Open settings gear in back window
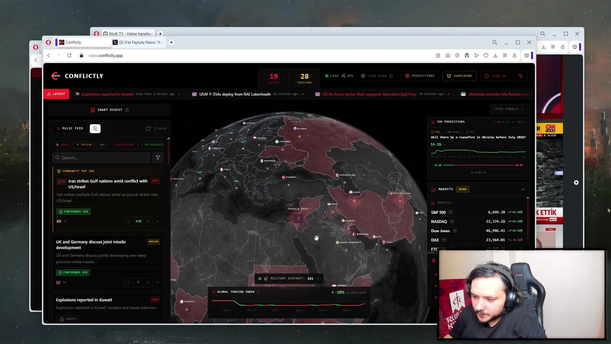The height and width of the screenshot is (344, 611). [x=576, y=183]
